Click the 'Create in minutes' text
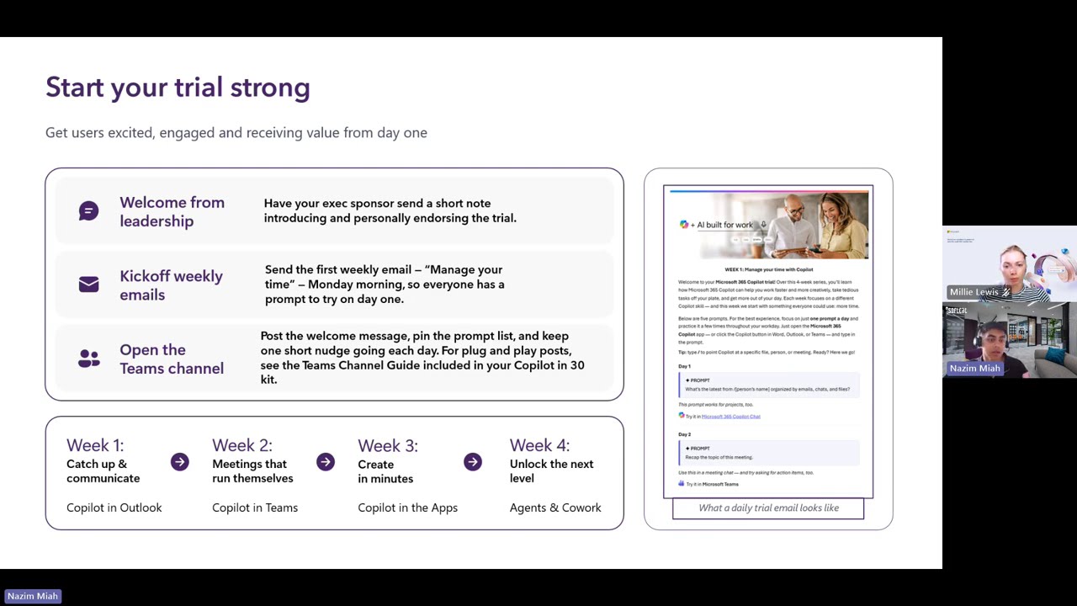The image size is (1077, 606). (385, 471)
